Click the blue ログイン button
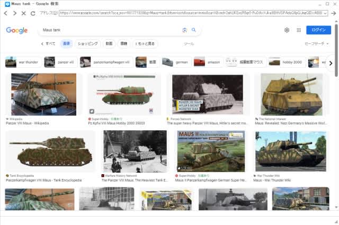The image size is (339, 225). click(318, 30)
